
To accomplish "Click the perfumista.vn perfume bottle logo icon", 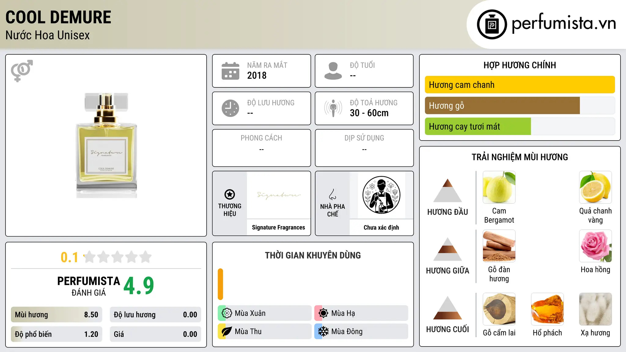I will coord(492,24).
